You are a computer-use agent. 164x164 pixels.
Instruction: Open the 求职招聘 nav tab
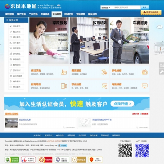click(9, 14)
